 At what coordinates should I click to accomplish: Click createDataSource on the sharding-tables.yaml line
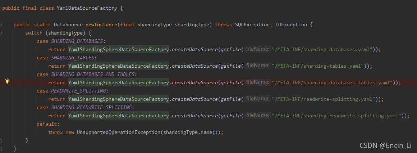[195, 66]
